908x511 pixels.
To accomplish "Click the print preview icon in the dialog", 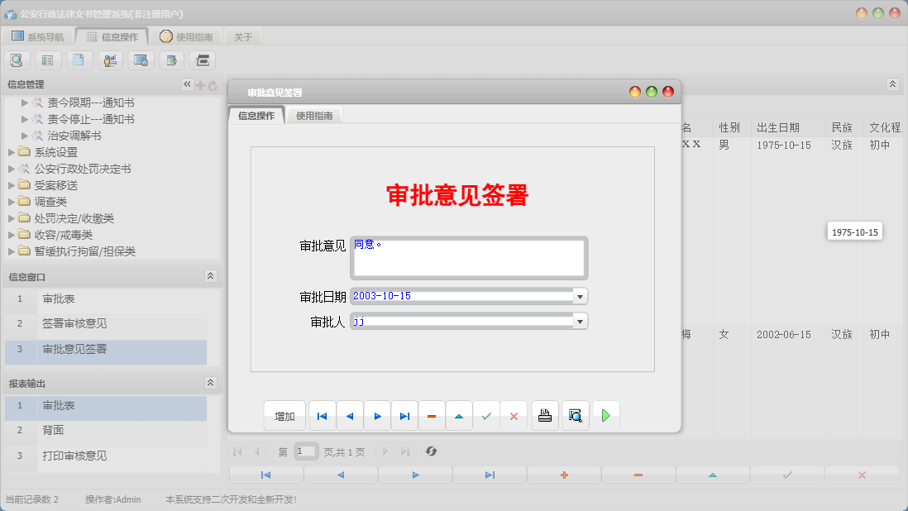I will point(576,415).
